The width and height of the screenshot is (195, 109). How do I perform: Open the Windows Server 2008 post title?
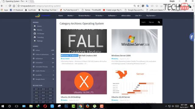click(x=121, y=55)
